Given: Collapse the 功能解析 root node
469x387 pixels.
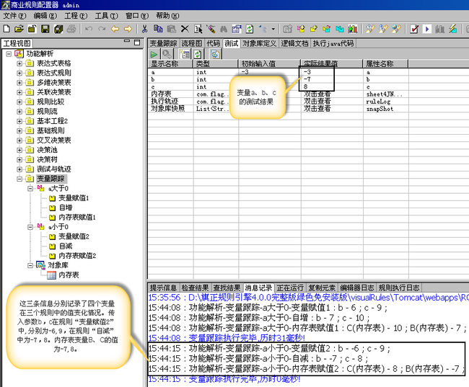Looking at the screenshot, I should click(x=9, y=54).
